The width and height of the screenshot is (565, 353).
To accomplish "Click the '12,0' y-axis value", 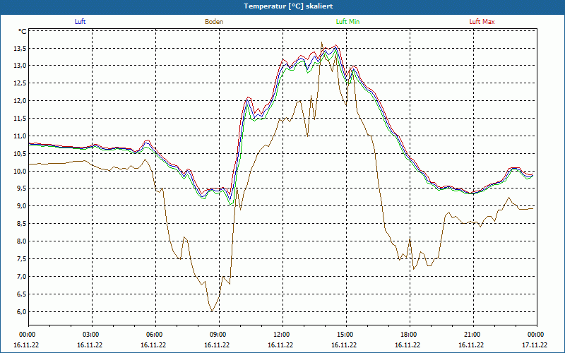I will coord(20,101).
